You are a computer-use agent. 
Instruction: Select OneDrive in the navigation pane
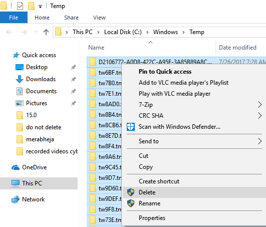[34, 167]
